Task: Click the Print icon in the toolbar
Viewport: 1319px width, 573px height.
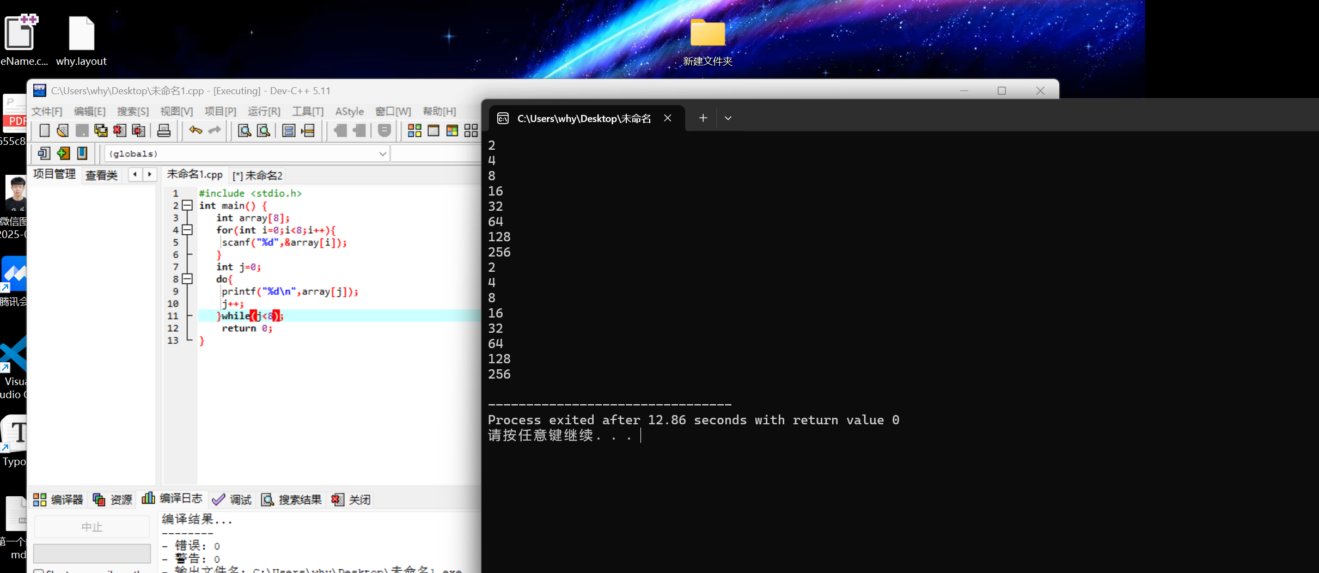Action: point(164,130)
